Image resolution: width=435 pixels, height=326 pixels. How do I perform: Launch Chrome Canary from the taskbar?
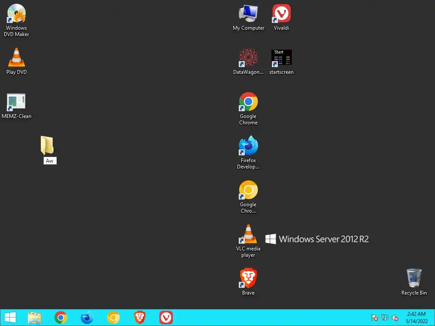click(x=113, y=318)
